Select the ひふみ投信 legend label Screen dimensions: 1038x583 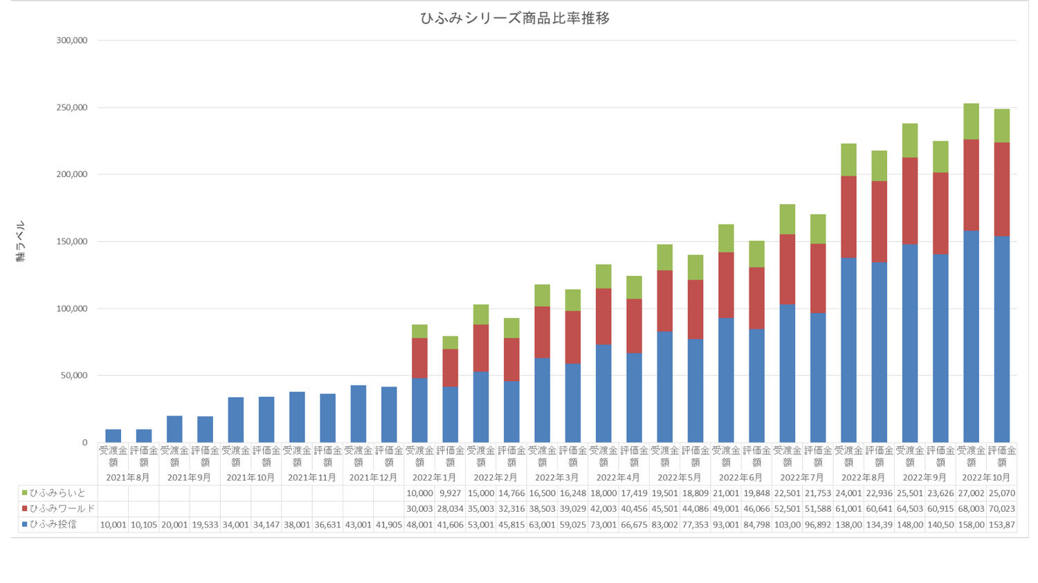click(53, 525)
